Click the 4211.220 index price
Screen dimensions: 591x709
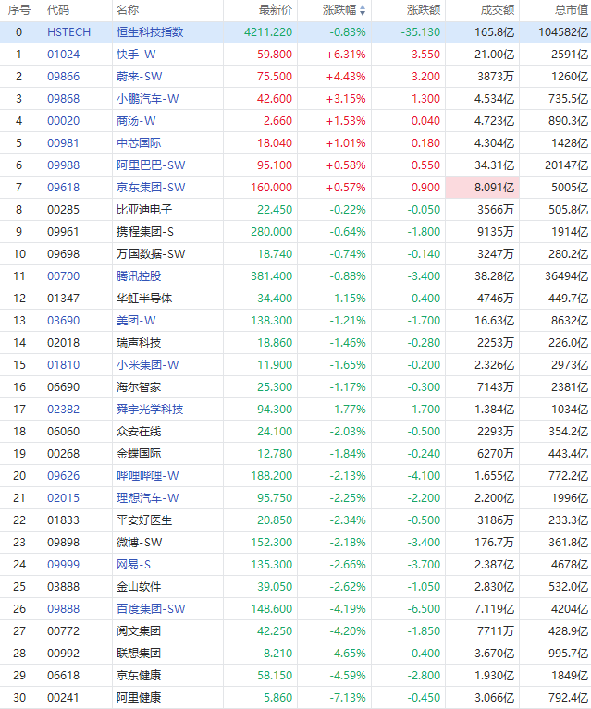[268, 32]
